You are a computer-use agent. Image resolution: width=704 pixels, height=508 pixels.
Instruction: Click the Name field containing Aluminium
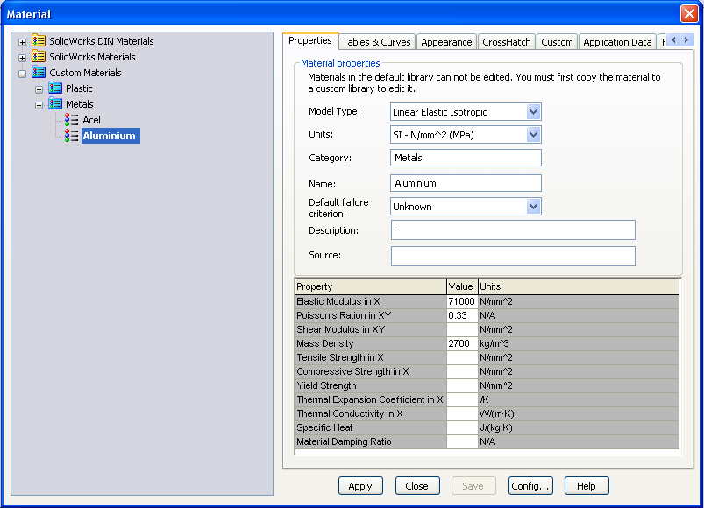point(466,183)
